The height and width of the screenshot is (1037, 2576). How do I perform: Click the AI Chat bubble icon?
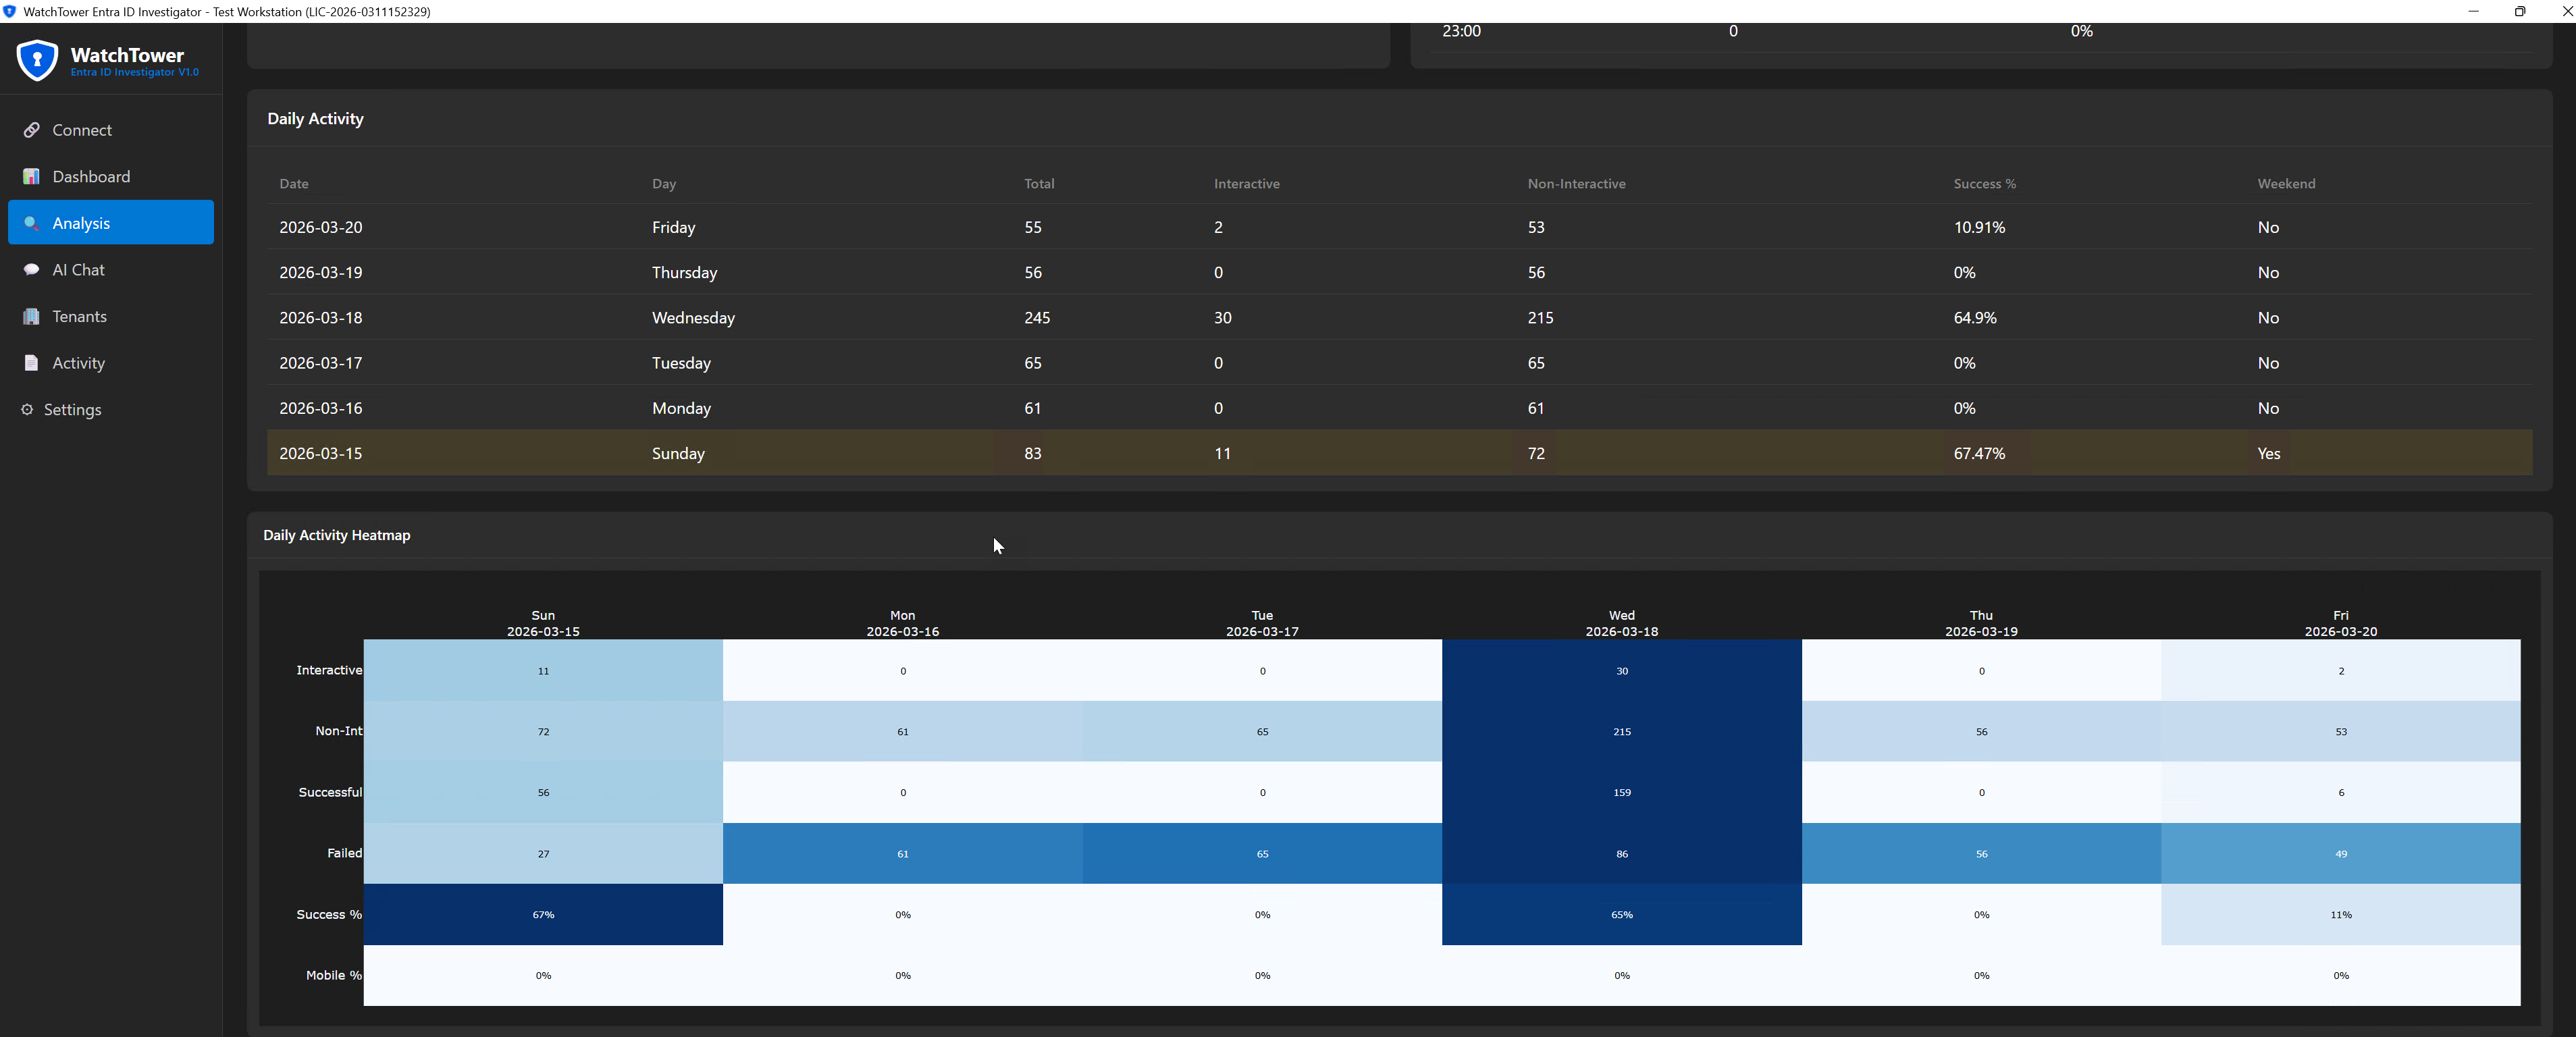pos(32,270)
